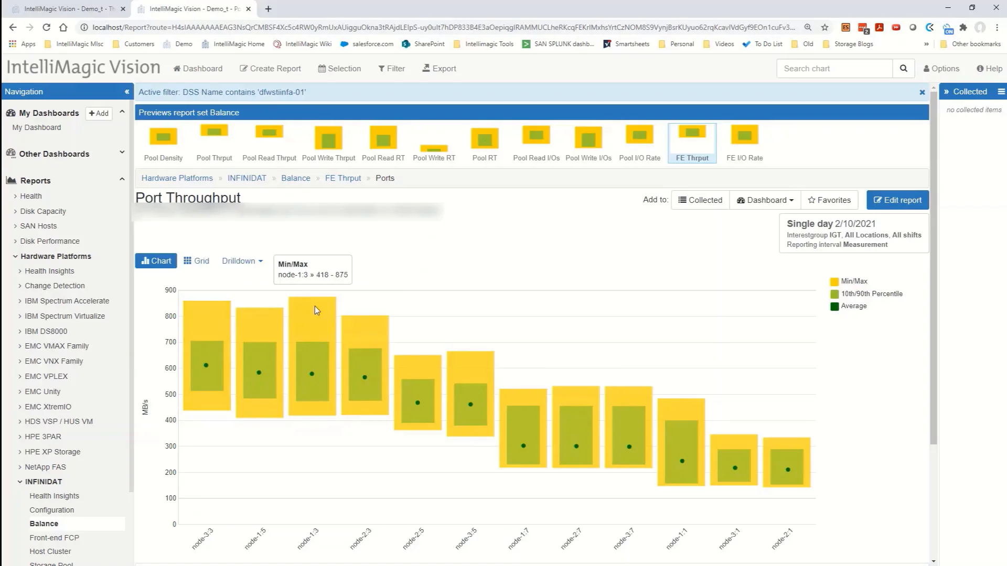1007x566 pixels.
Task: Expand the SAN Hosts tree node
Action: pos(15,226)
